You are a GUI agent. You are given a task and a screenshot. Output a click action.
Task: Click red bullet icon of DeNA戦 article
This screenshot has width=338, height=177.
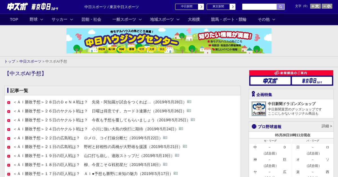click(x=9, y=103)
